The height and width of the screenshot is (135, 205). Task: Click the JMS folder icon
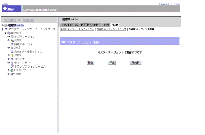pyautogui.click(x=12, y=48)
